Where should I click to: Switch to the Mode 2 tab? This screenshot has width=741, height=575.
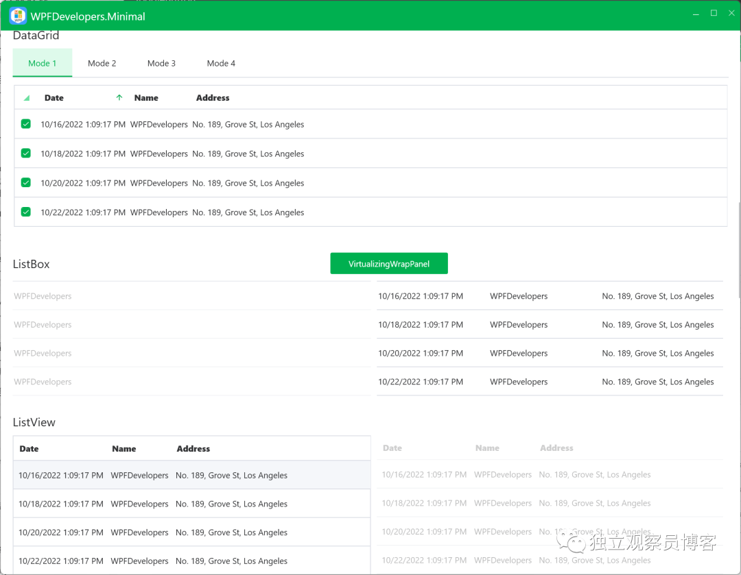coord(102,63)
